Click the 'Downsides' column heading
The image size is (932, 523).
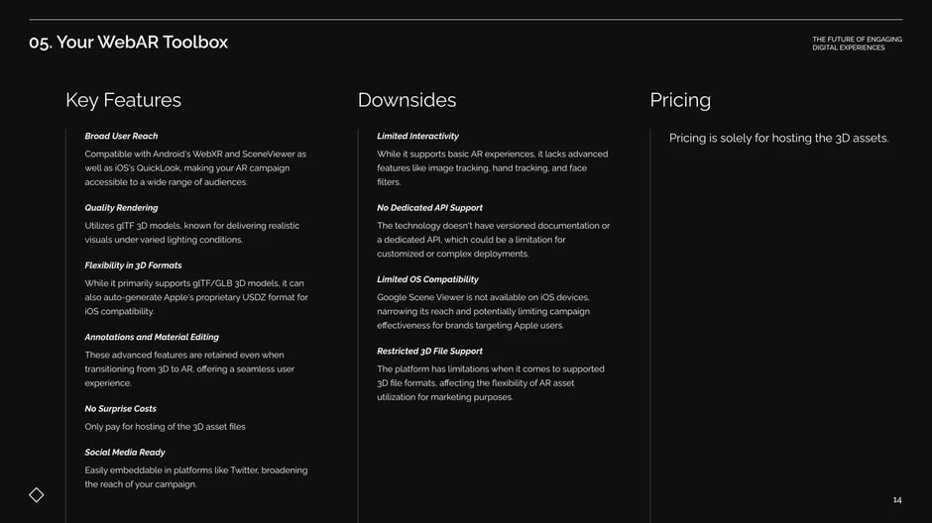click(407, 100)
